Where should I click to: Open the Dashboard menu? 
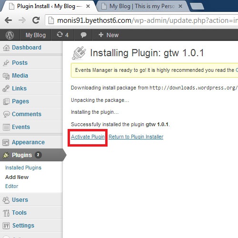[27, 48]
